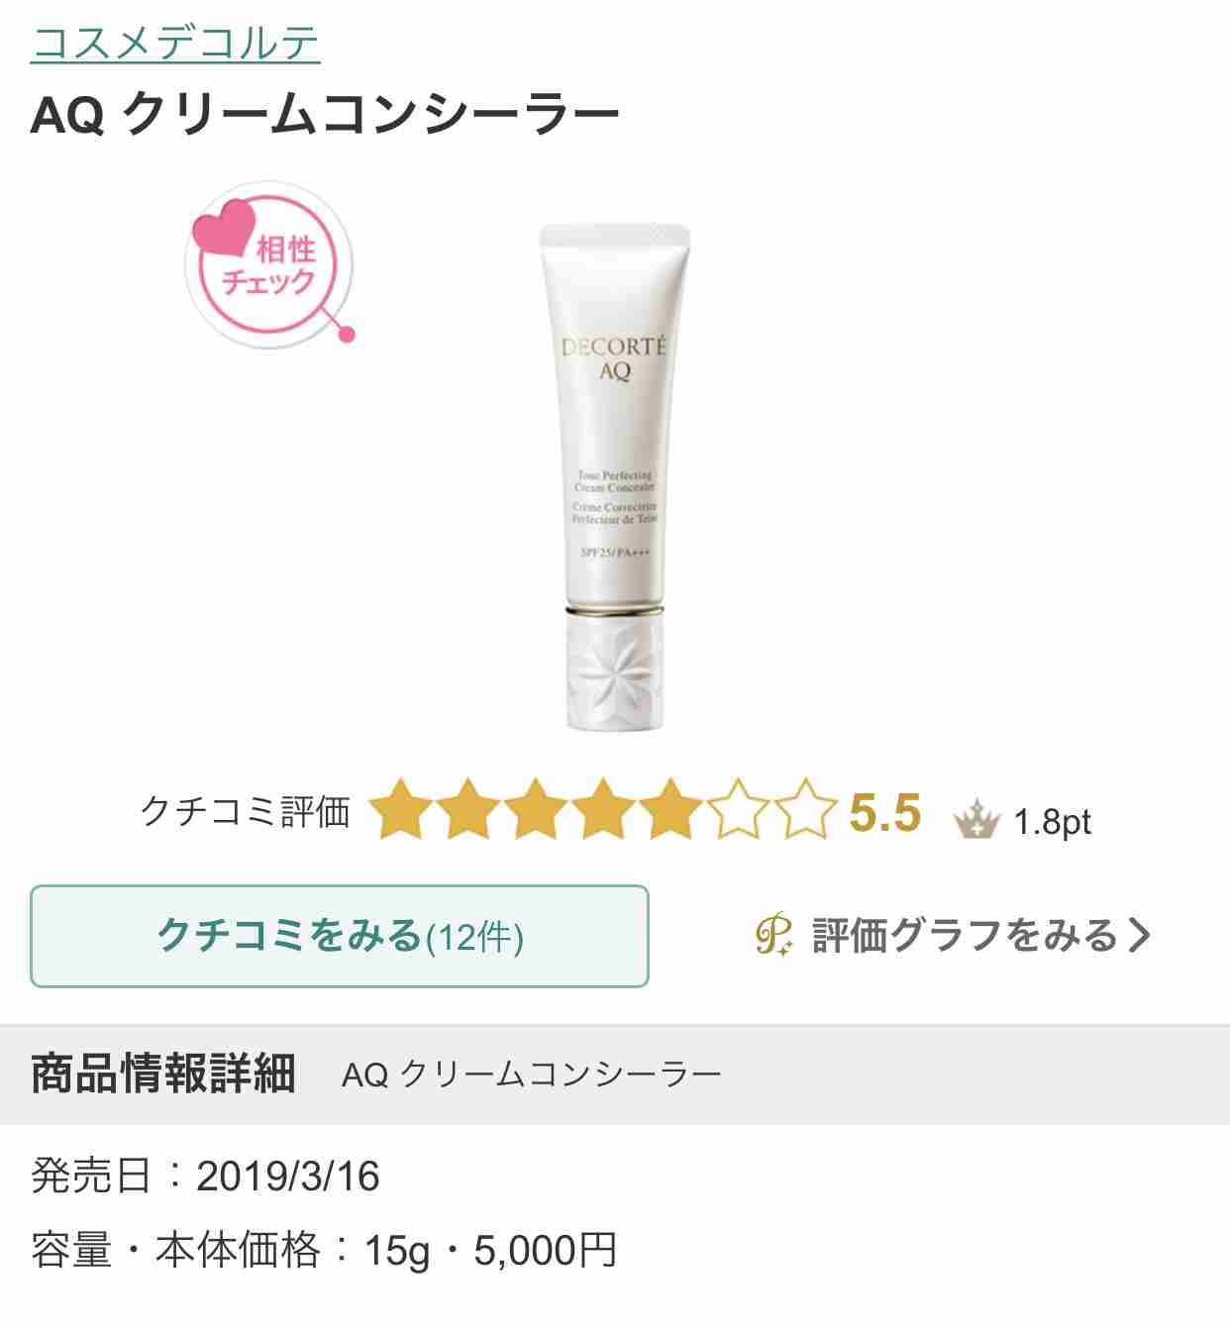The image size is (1230, 1330).
Task: Click the 1.8pt points label
Action: coord(1052,822)
